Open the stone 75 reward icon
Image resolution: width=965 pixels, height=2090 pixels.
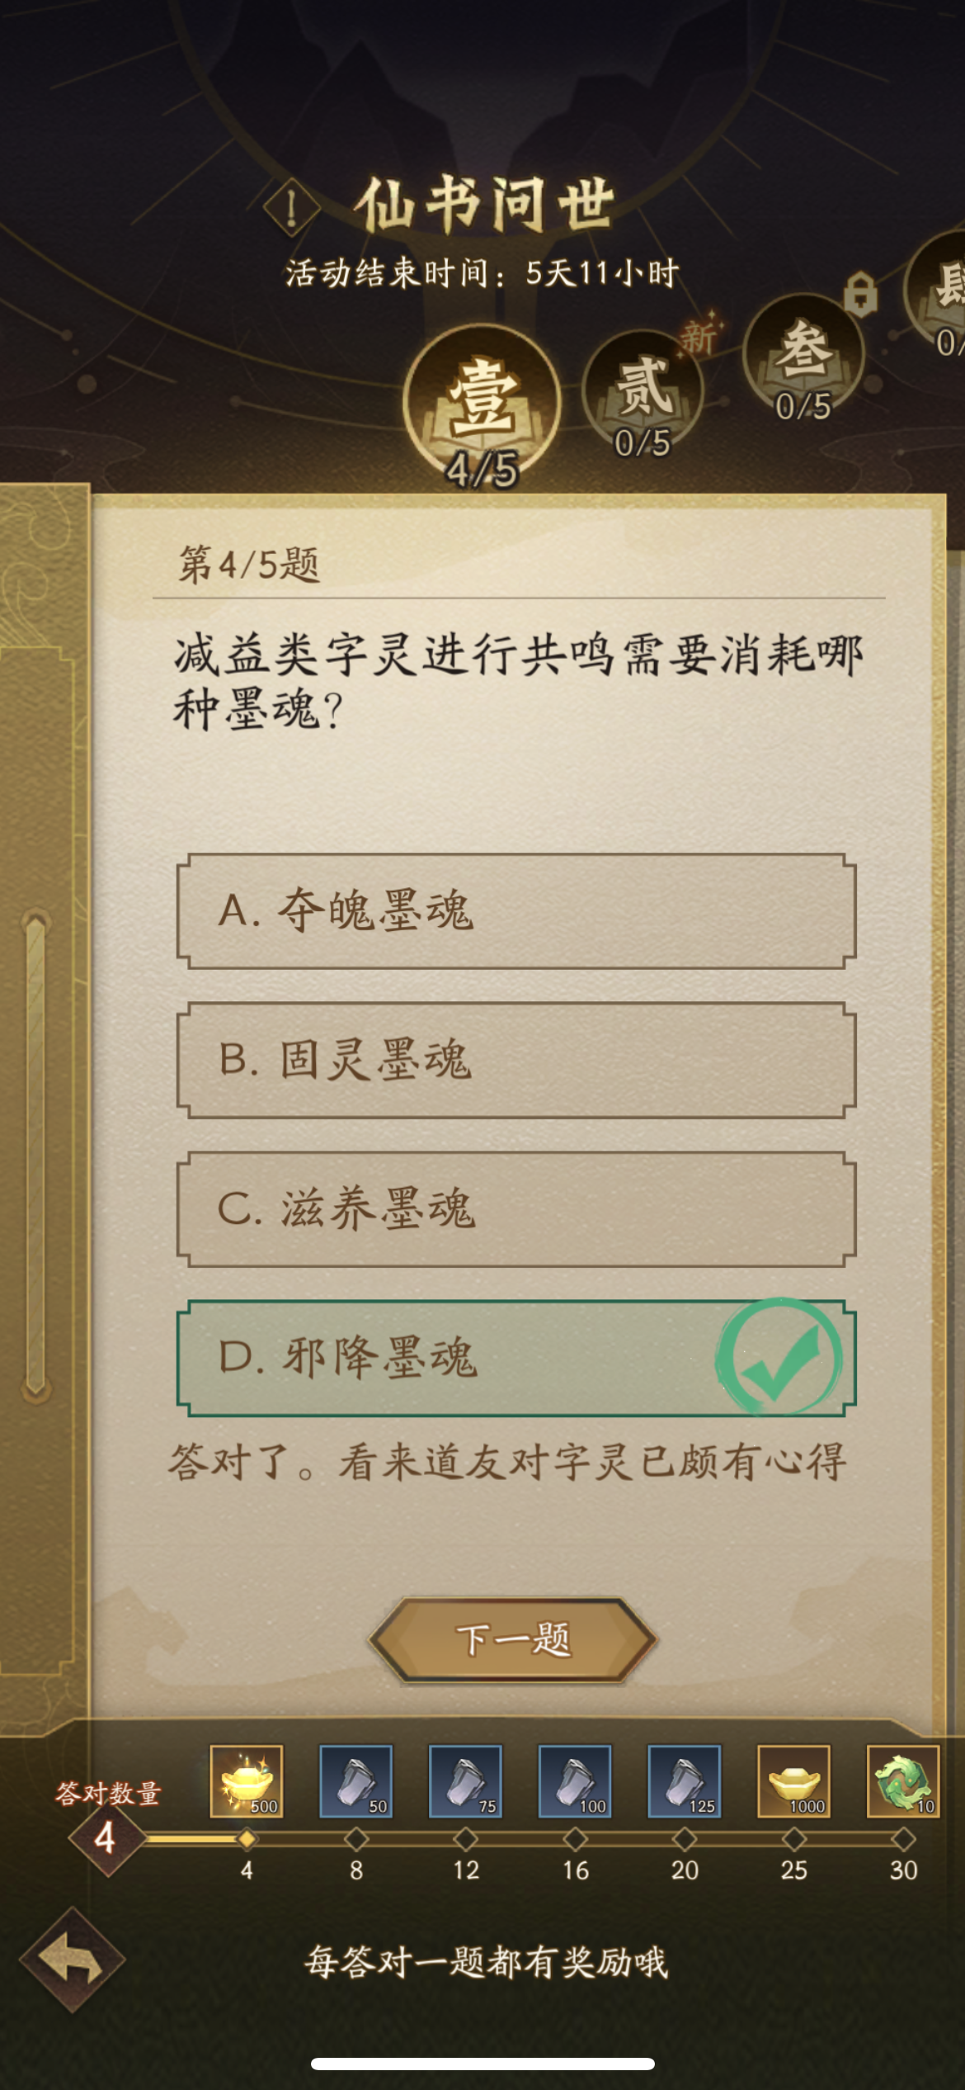(465, 1781)
